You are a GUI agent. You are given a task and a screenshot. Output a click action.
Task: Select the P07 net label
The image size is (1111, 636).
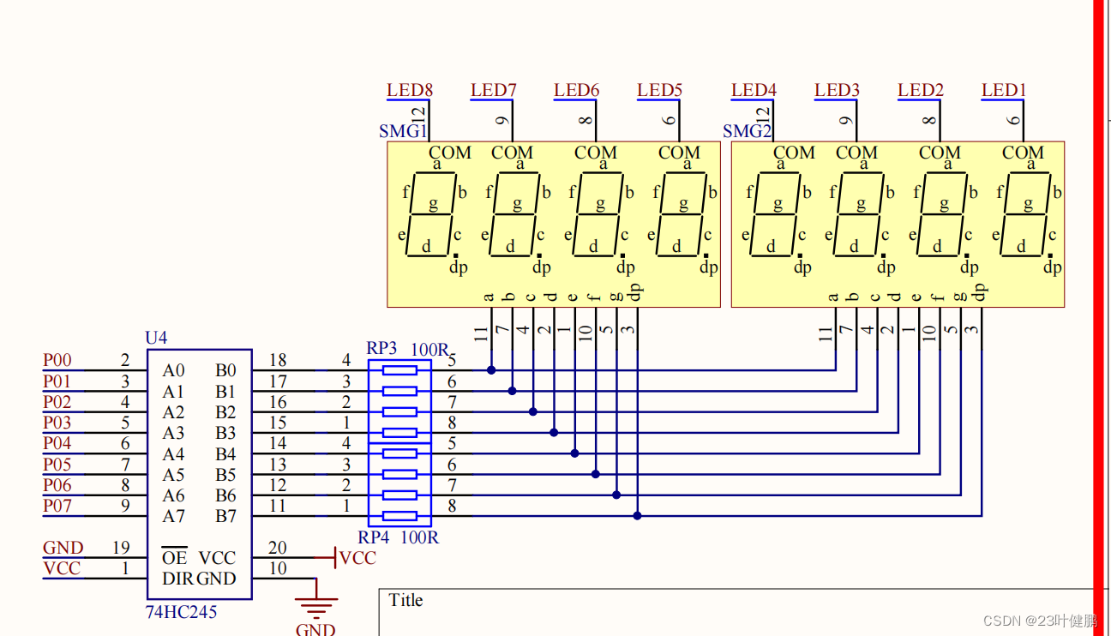[x=57, y=506]
